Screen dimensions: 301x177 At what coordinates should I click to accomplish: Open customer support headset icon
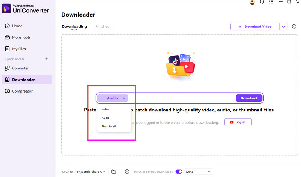point(261,2)
